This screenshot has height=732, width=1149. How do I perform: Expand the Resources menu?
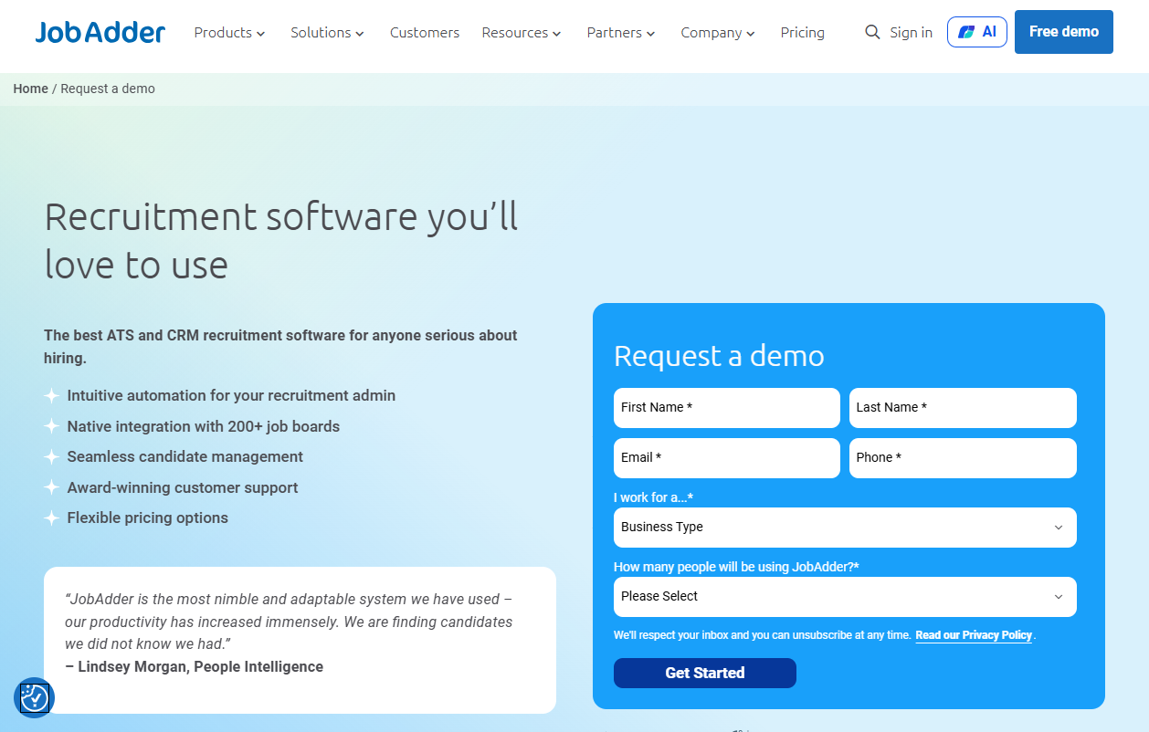522,33
